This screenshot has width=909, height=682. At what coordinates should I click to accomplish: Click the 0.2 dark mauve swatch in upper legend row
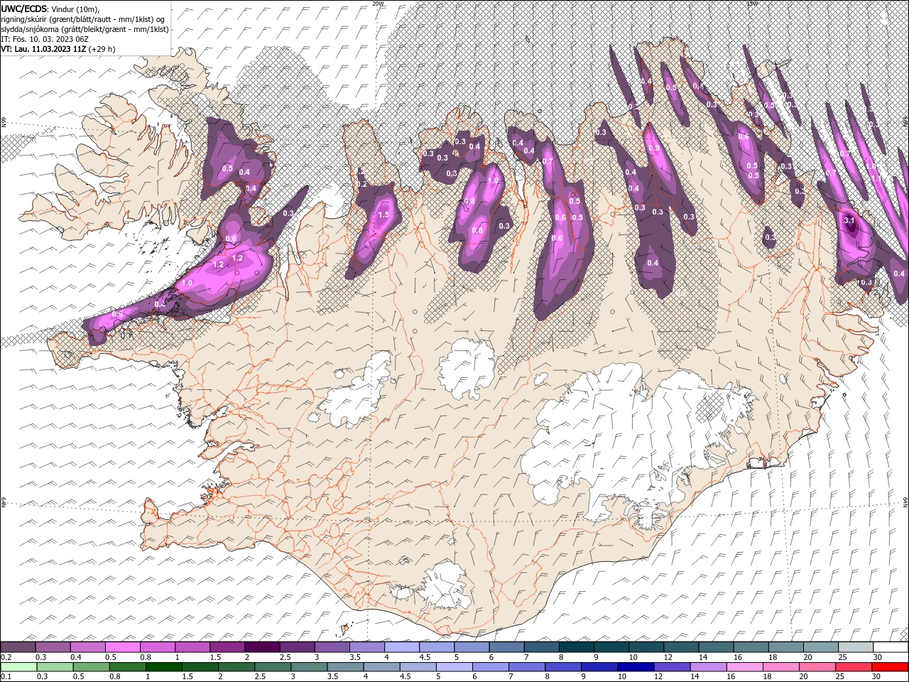pos(18,647)
